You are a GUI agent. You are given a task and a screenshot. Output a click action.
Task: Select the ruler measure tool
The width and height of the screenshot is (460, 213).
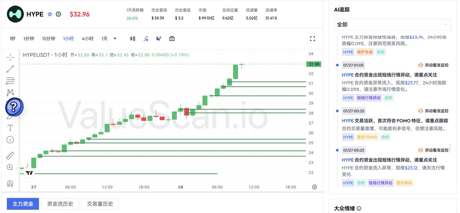coord(10,156)
